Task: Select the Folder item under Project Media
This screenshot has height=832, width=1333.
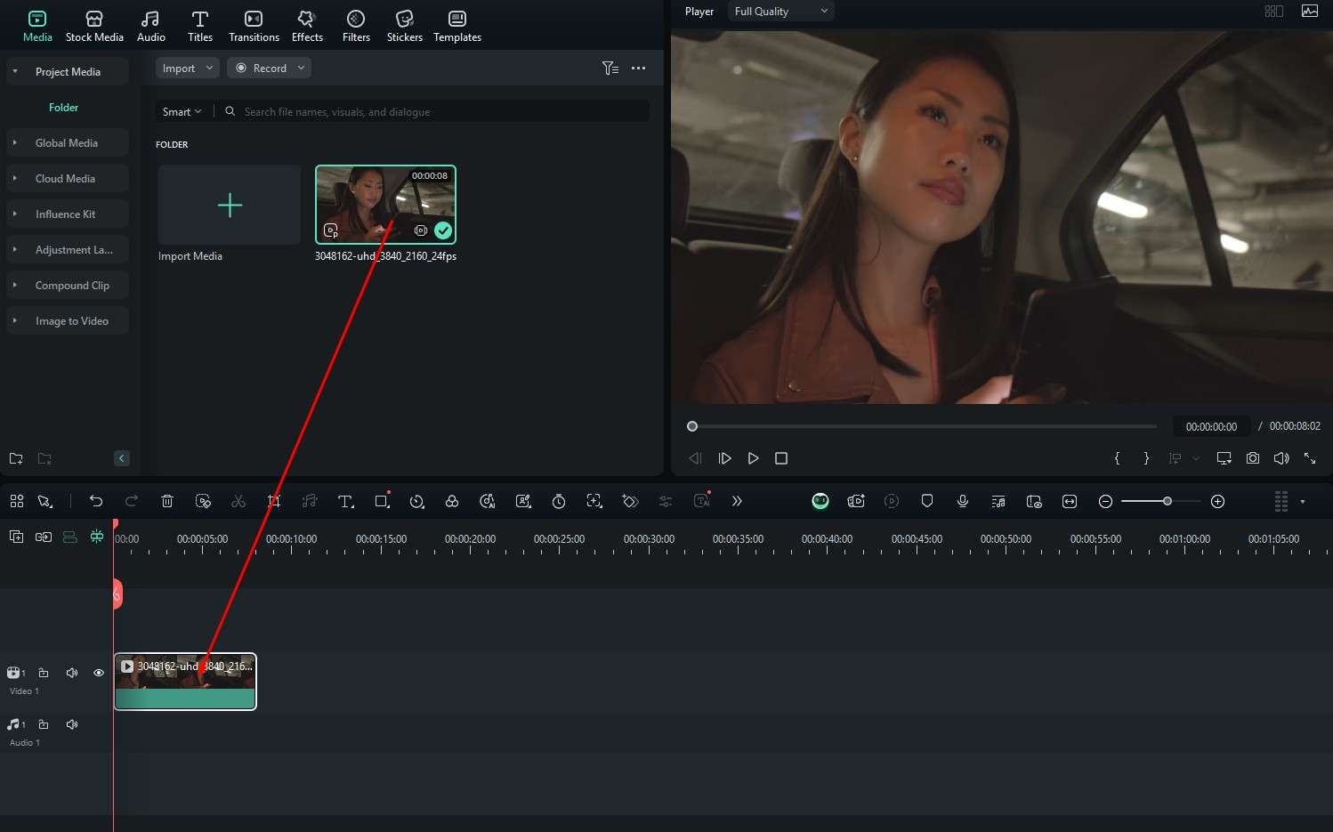Action: [63, 107]
